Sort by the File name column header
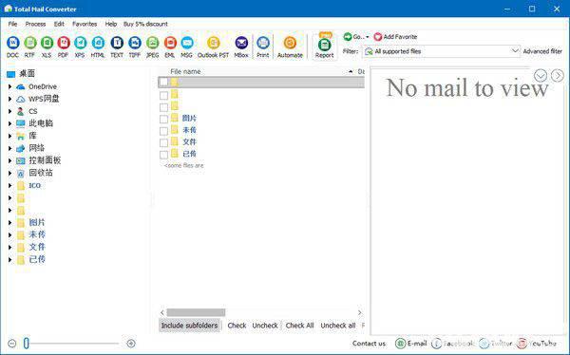This screenshot has height=355, width=570. 185,71
